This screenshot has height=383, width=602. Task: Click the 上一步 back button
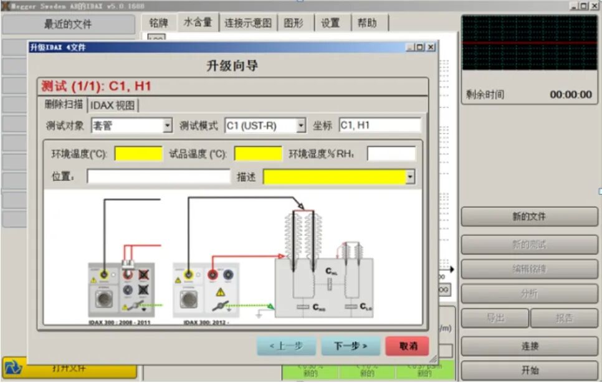(x=287, y=346)
